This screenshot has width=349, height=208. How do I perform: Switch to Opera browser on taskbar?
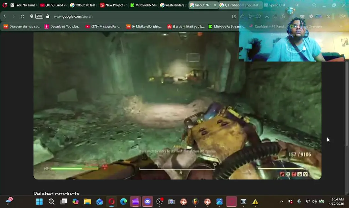click(112, 202)
